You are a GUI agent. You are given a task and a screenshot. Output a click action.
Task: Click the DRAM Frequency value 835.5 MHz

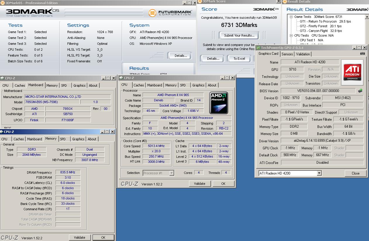pos(68,172)
